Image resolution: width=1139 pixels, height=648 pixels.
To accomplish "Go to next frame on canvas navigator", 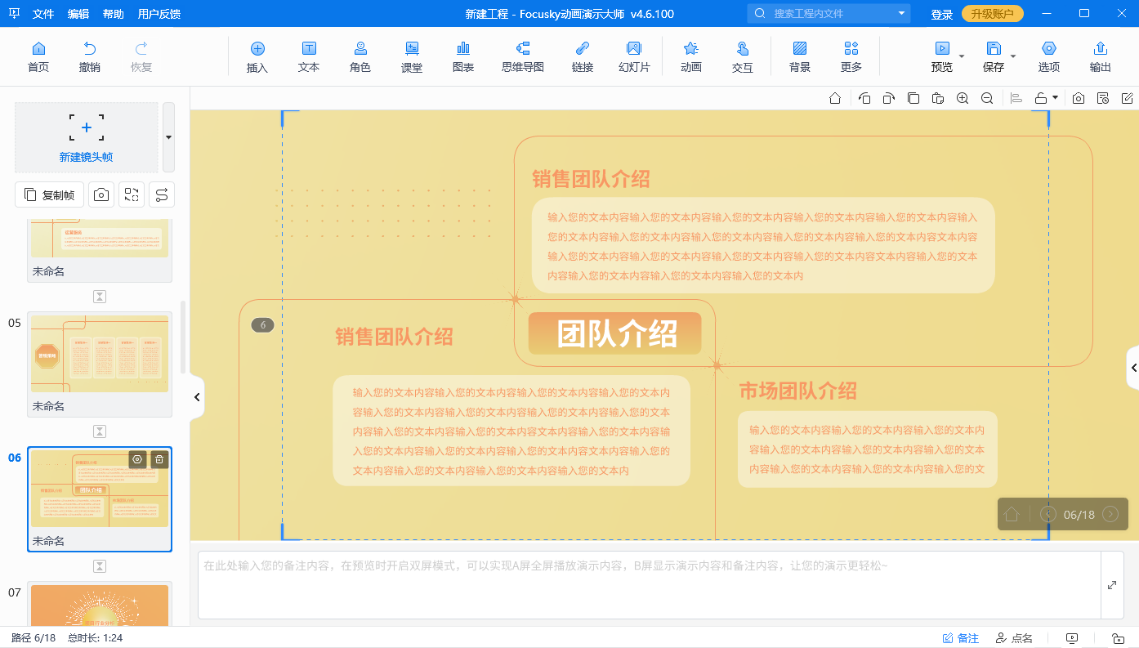I will [x=1110, y=514].
